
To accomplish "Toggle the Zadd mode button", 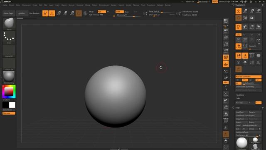I will pyautogui.click(x=119, y=12).
